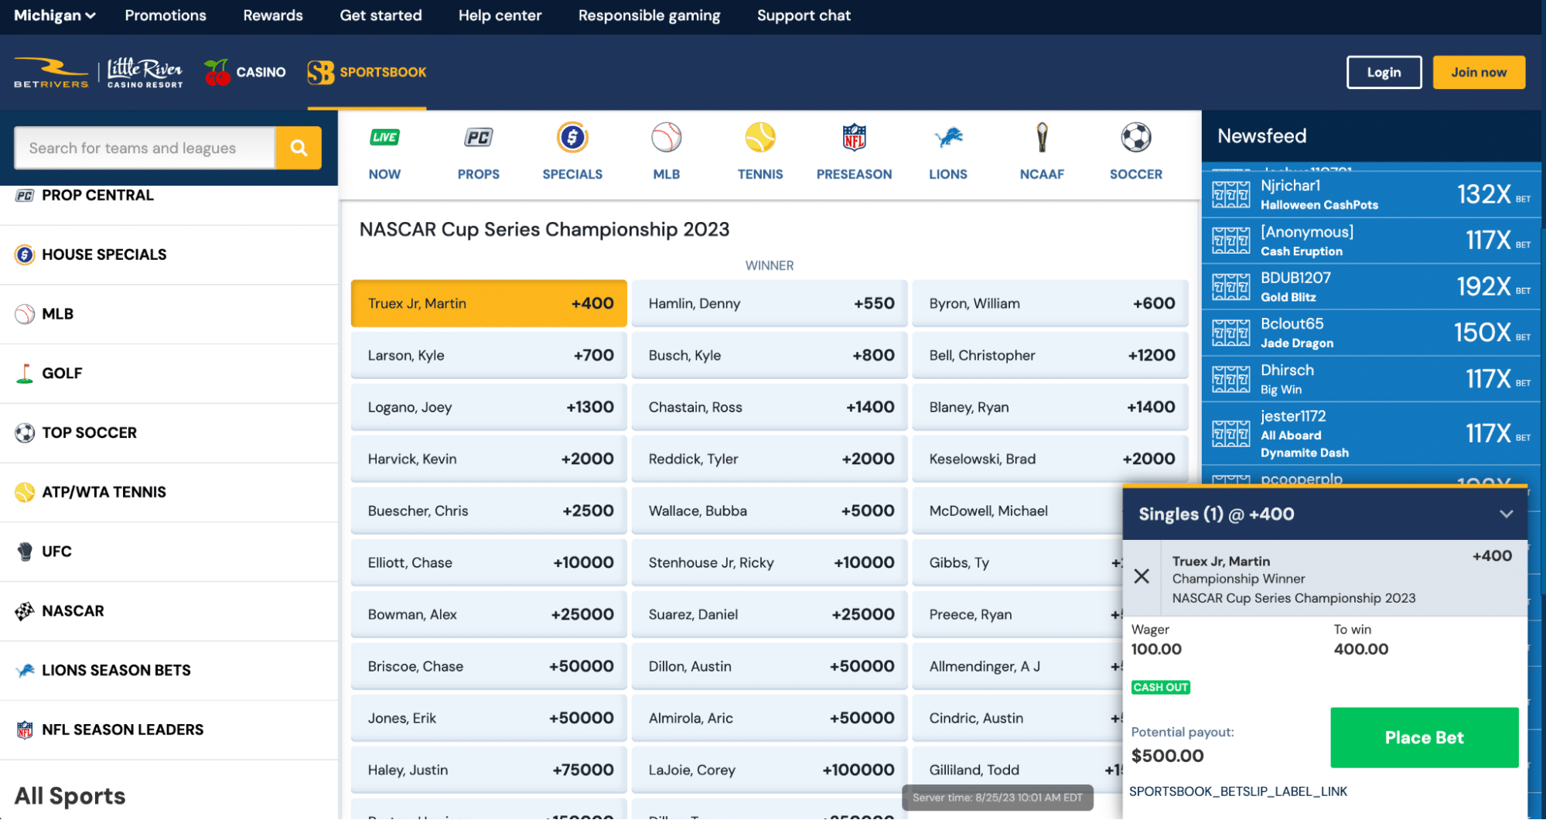Image resolution: width=1546 pixels, height=820 pixels.
Task: Click slot icon beside [Anonymous] newsfeed entry
Action: tap(1230, 241)
